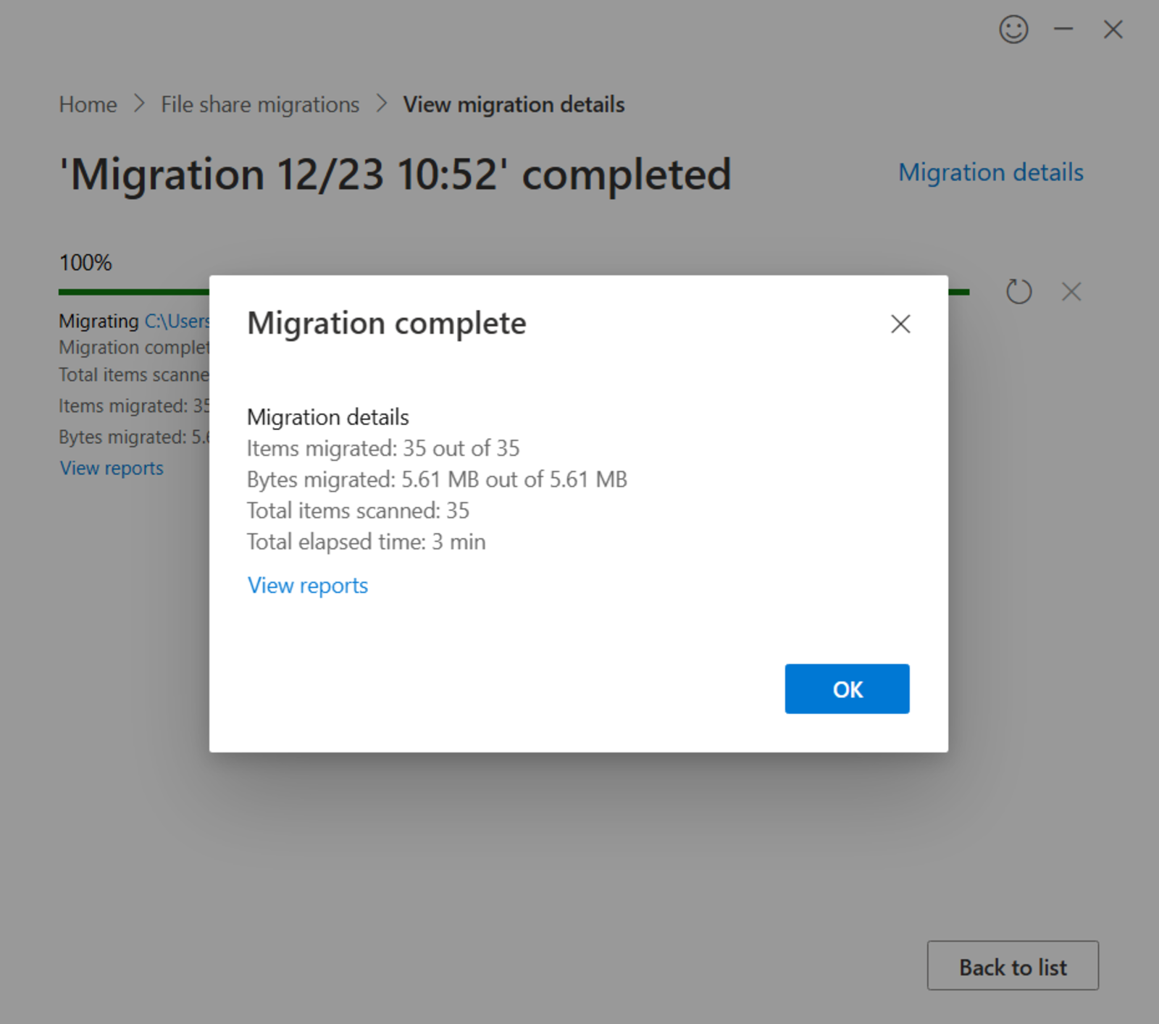Image resolution: width=1159 pixels, height=1024 pixels.
Task: Click the 100% progress label
Action: [x=85, y=262]
